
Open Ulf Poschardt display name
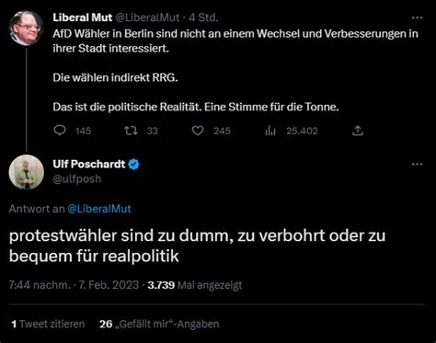click(x=89, y=165)
